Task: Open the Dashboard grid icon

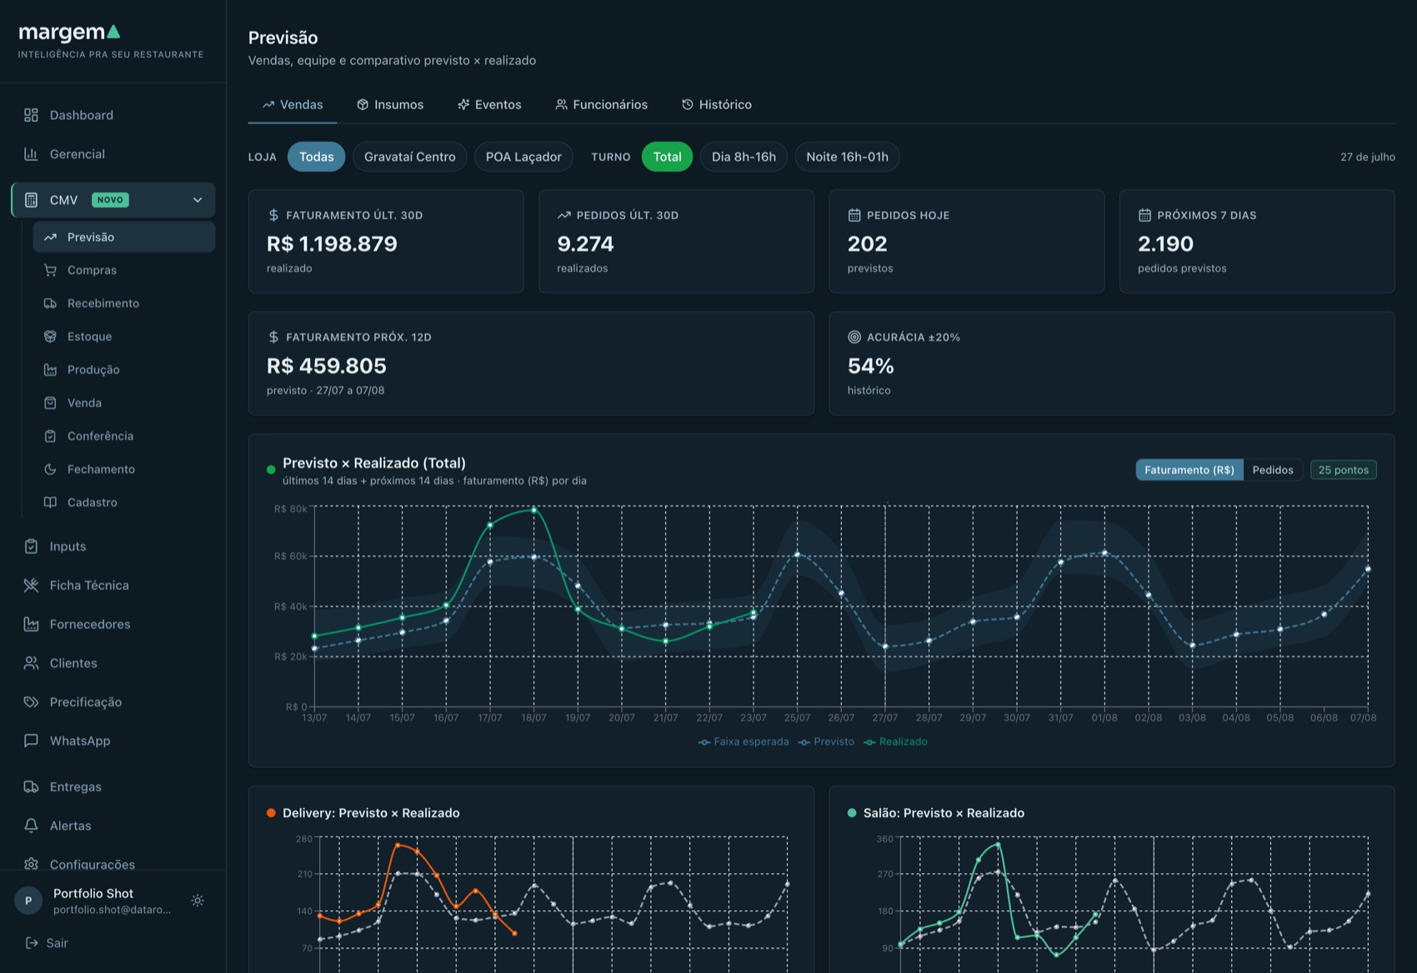Action: [x=31, y=115]
